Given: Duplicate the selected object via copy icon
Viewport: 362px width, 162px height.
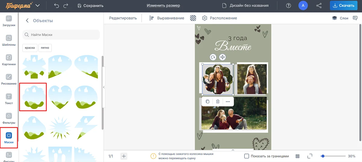Looking at the screenshot, I should [208, 102].
